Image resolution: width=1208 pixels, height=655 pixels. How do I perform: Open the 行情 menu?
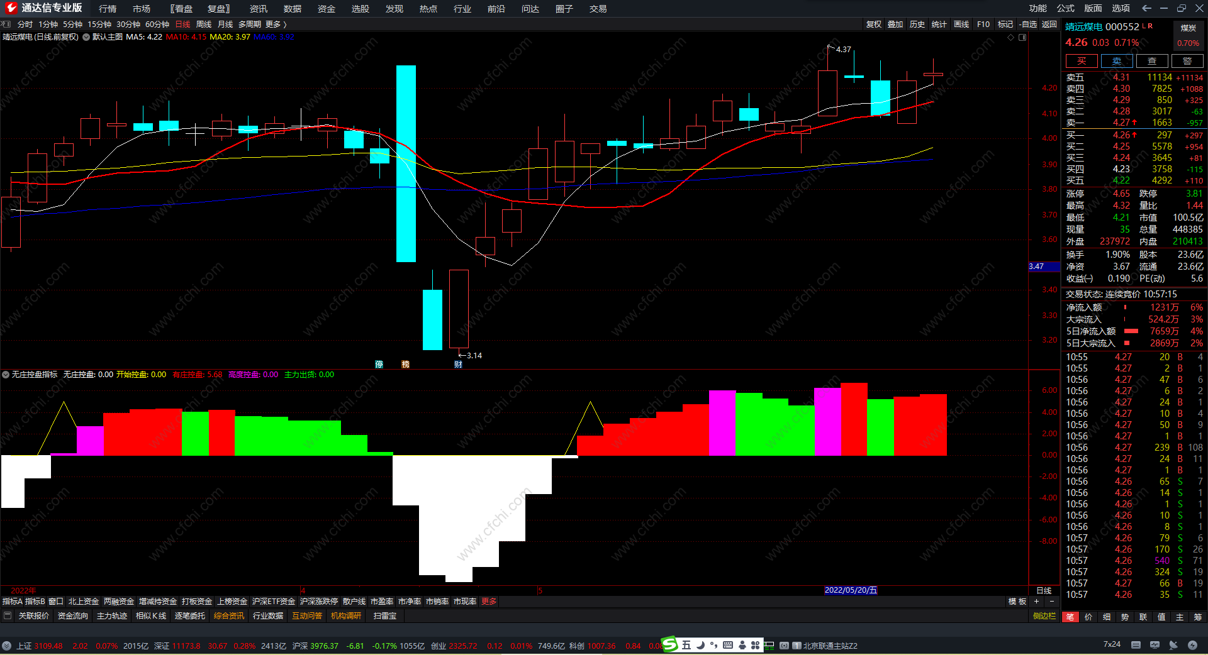point(108,9)
